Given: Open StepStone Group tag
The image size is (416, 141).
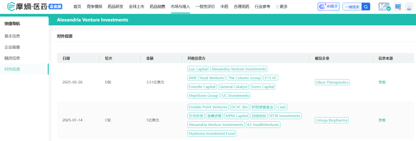Looking at the screenshot, I should coord(203,96).
